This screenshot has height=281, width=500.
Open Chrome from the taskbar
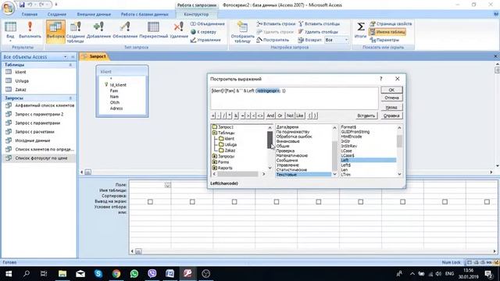116,273
